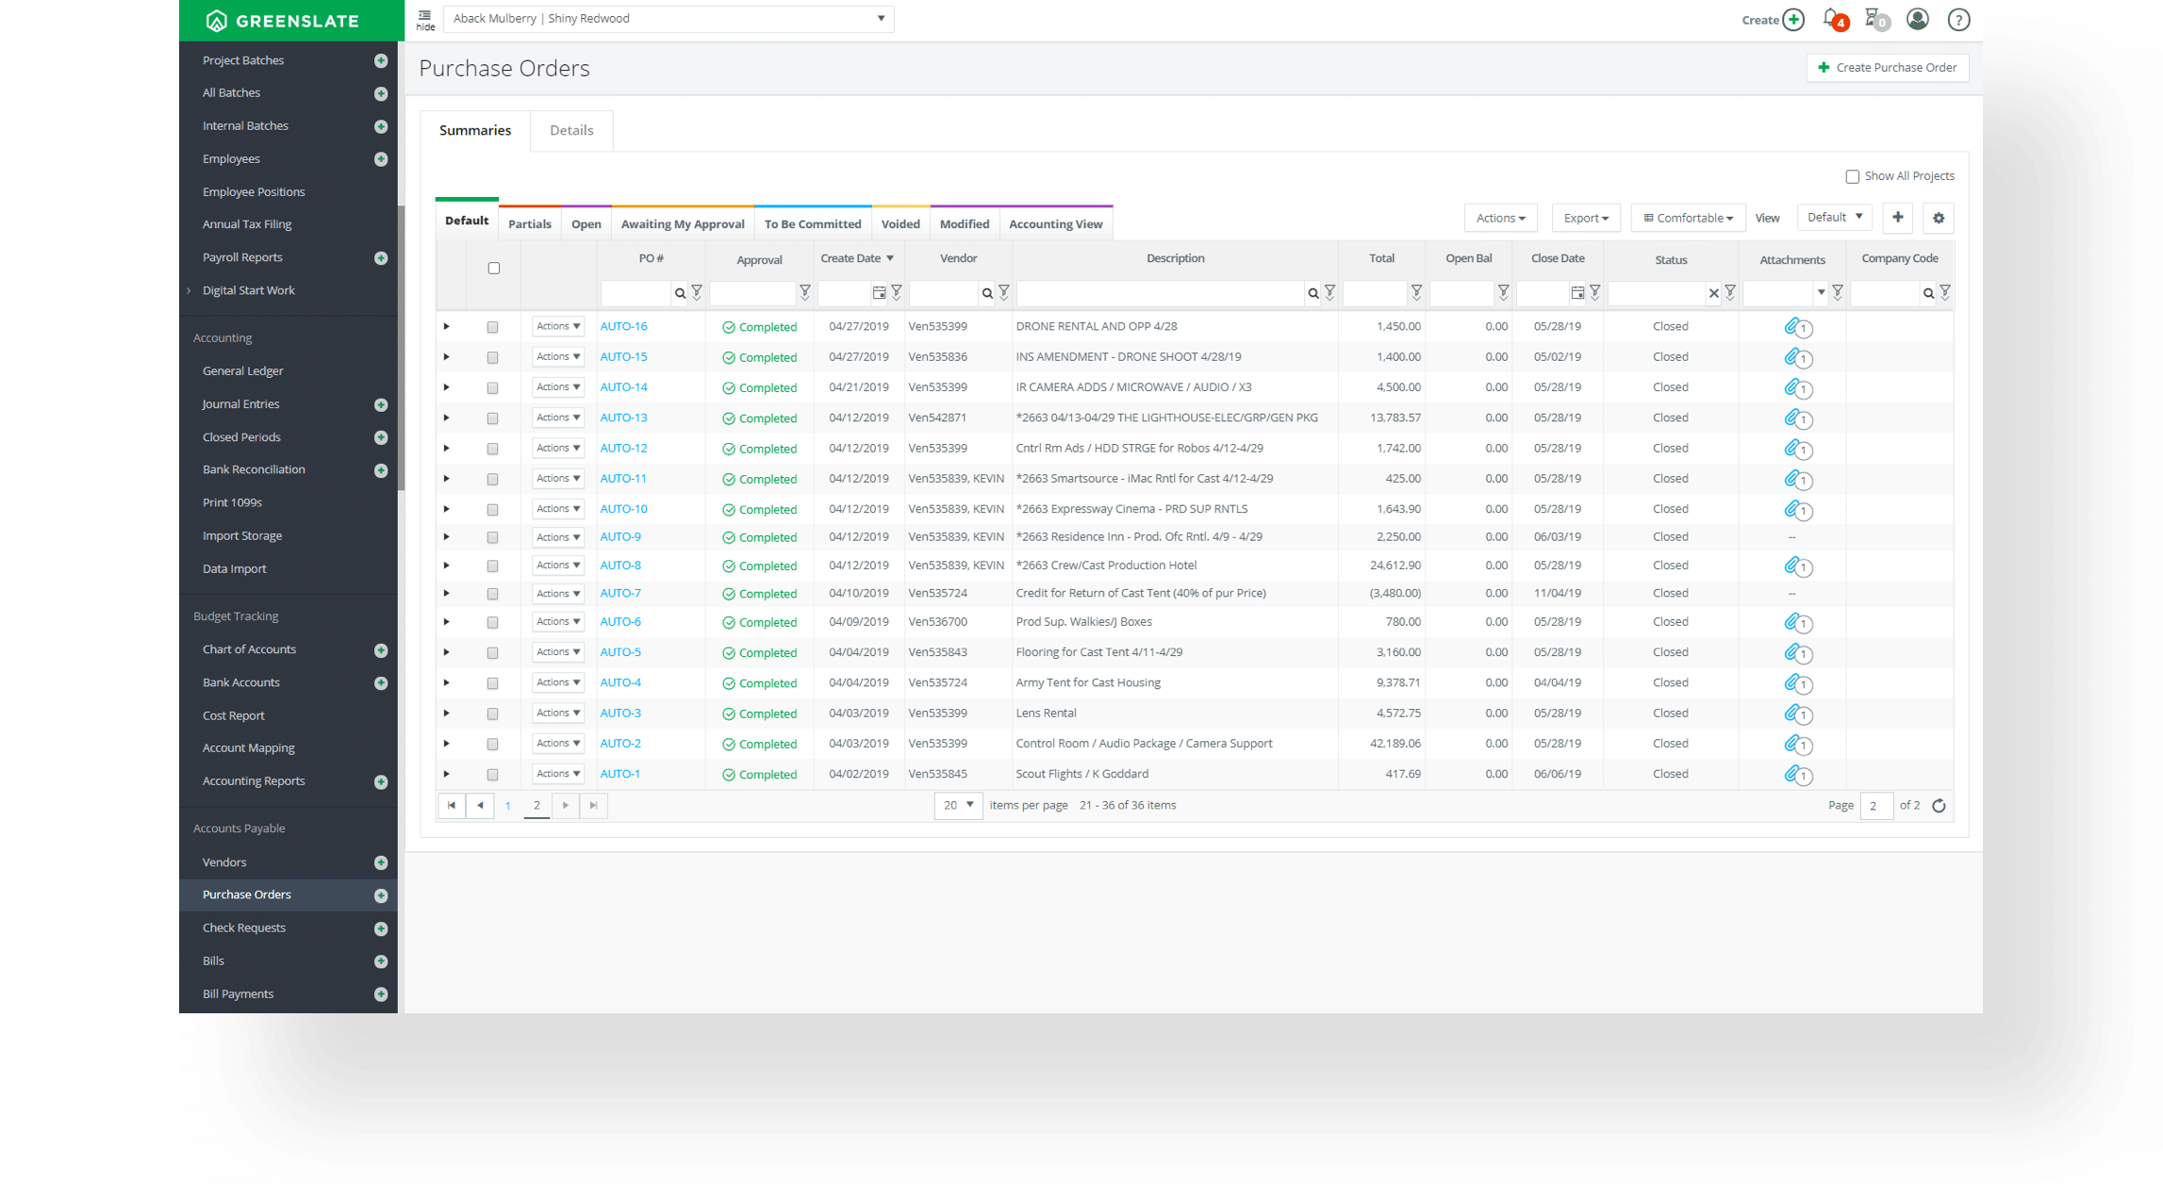2163x1198 pixels.
Task: Check the AUTO-16 row checkbox
Action: coord(492,327)
